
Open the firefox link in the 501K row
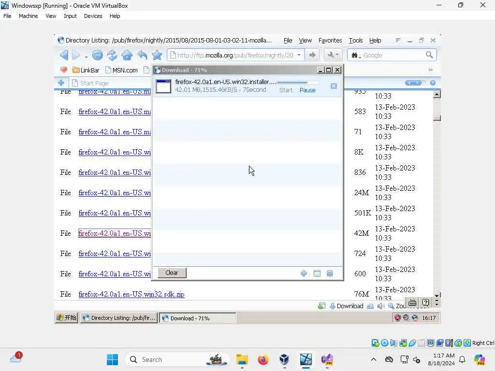coord(115,213)
